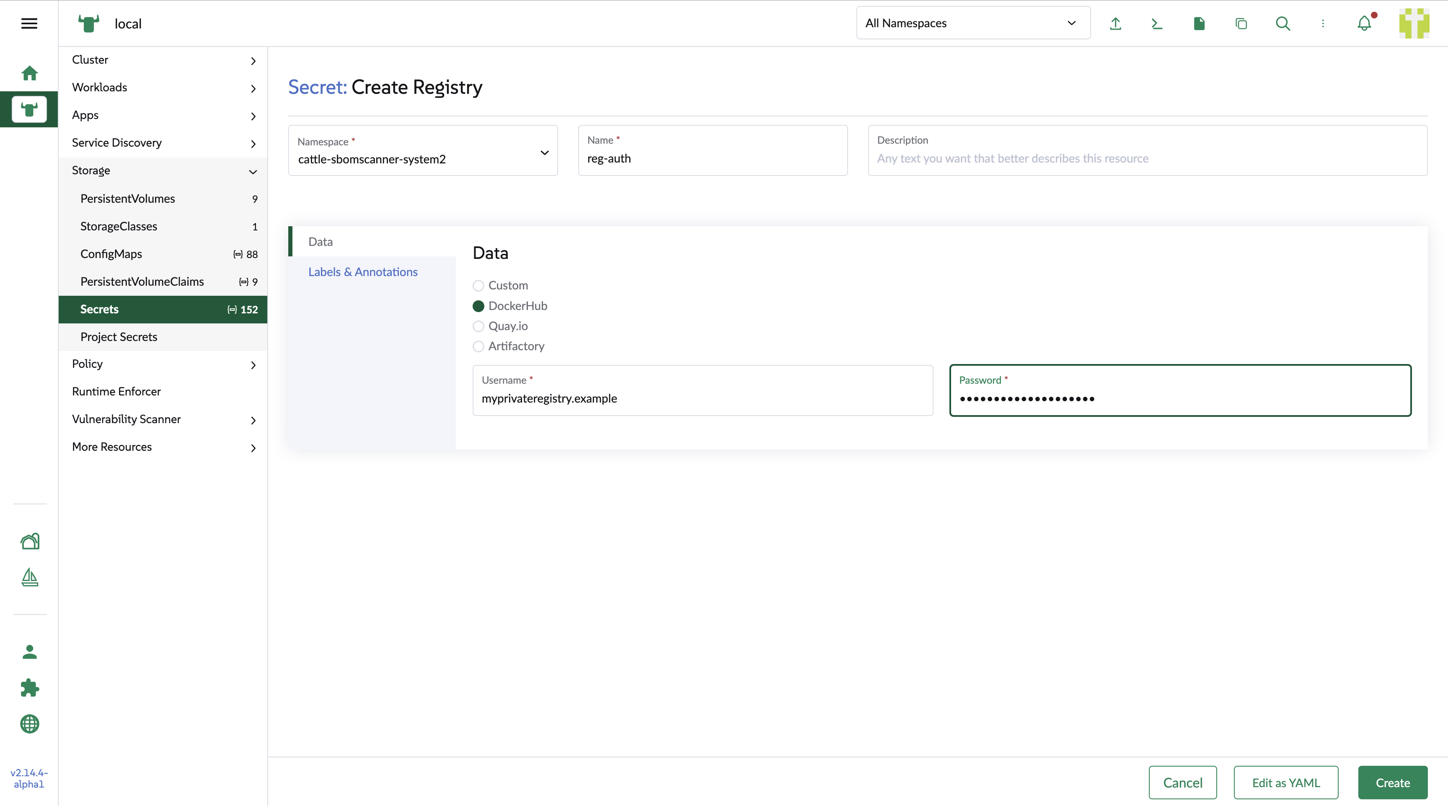Expand the Cluster menu group
Image resolution: width=1448 pixels, height=806 pixels.
[x=163, y=60]
